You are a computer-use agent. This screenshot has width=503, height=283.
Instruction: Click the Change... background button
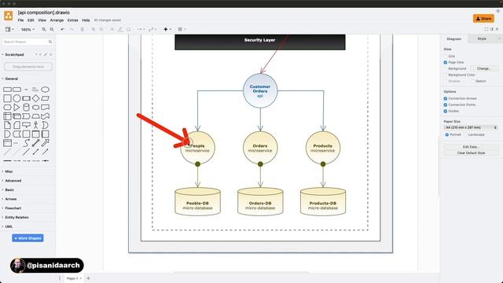(484, 68)
